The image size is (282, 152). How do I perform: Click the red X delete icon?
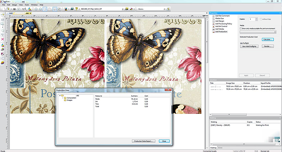[x=3, y=39]
